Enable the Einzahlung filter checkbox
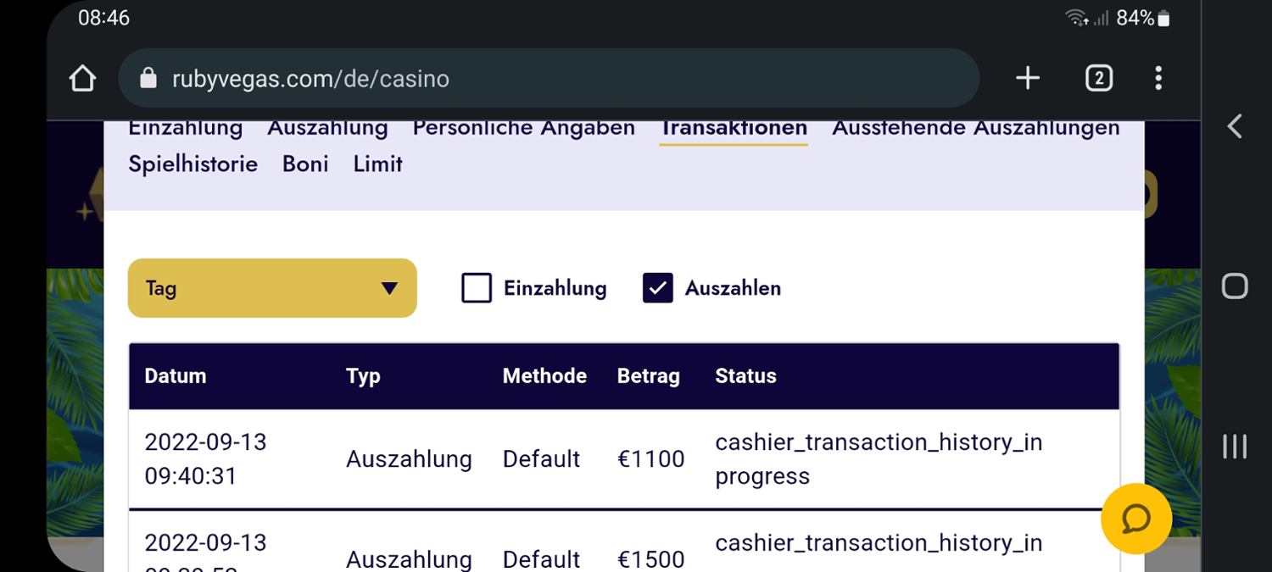Screen dimensions: 1272x572 pyautogui.click(x=477, y=288)
